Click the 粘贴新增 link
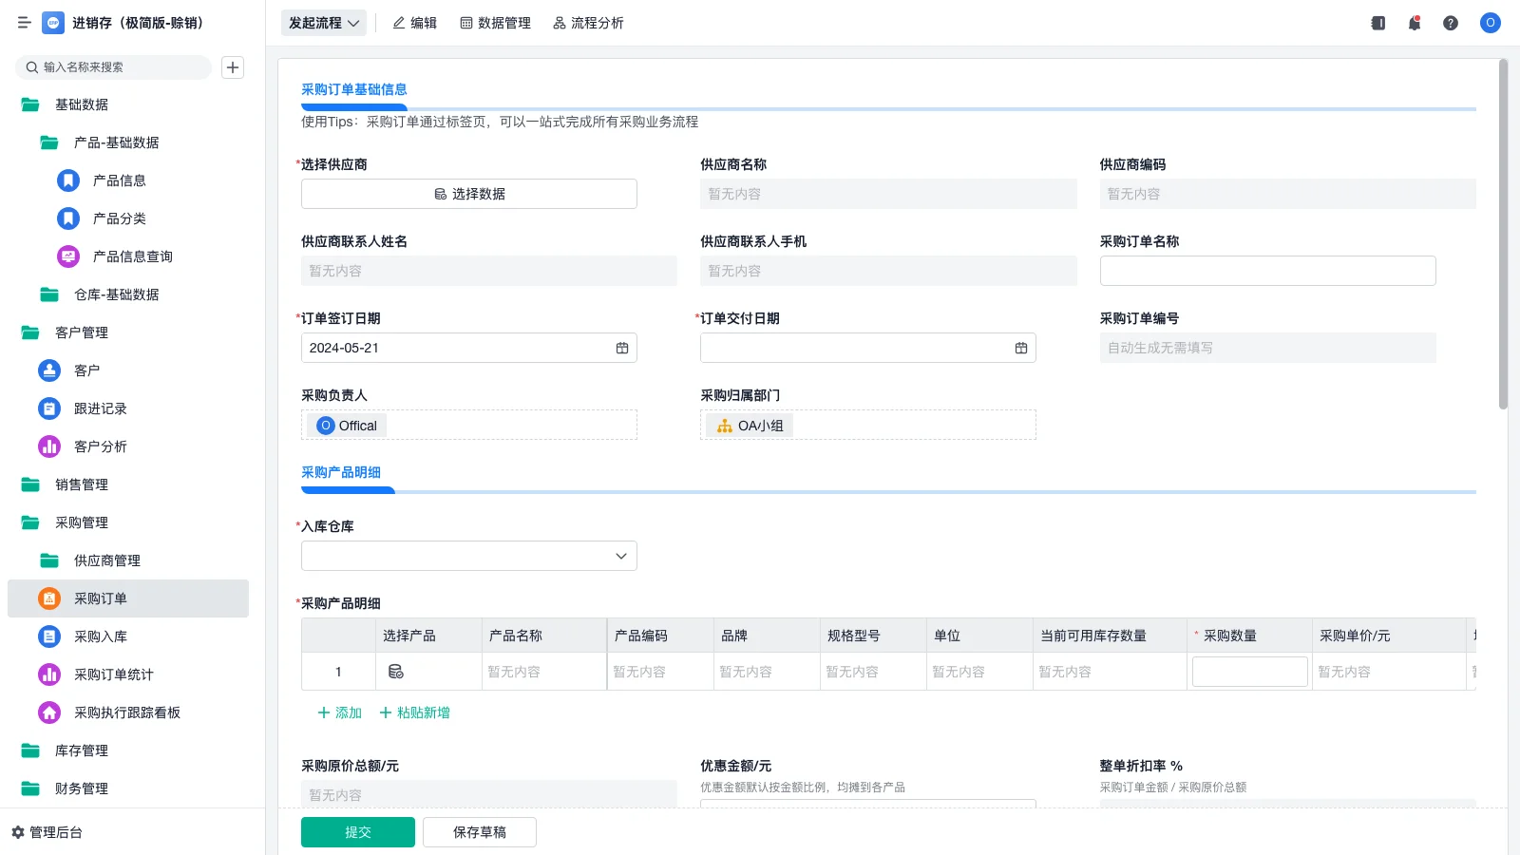 pyautogui.click(x=415, y=712)
